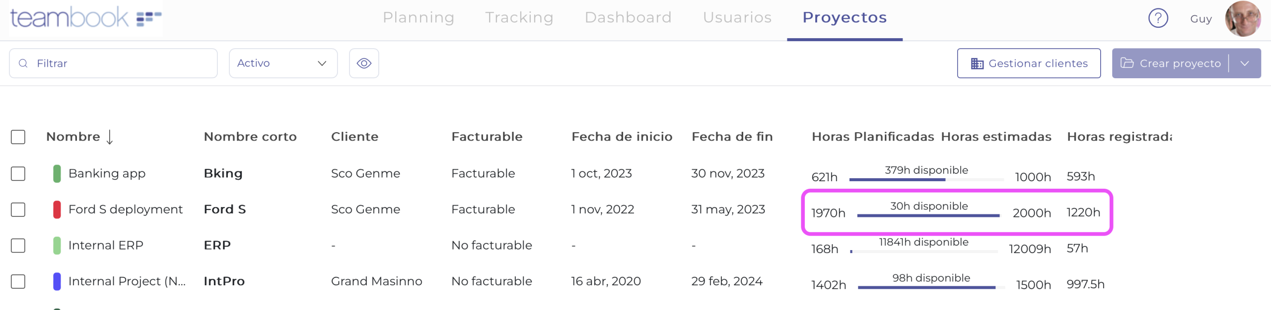This screenshot has height=310, width=1271.
Task: Toggle the eye visibility icon near filters
Action: tap(364, 63)
